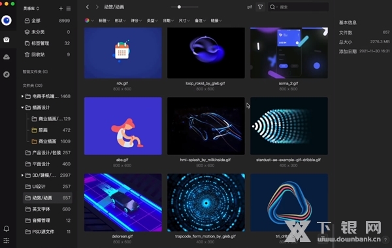Click the plus add button in sidebar header
This screenshot has height=248, width=392.
[x=61, y=9]
